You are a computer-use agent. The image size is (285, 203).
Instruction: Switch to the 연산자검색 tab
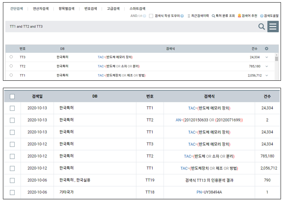coord(41,8)
